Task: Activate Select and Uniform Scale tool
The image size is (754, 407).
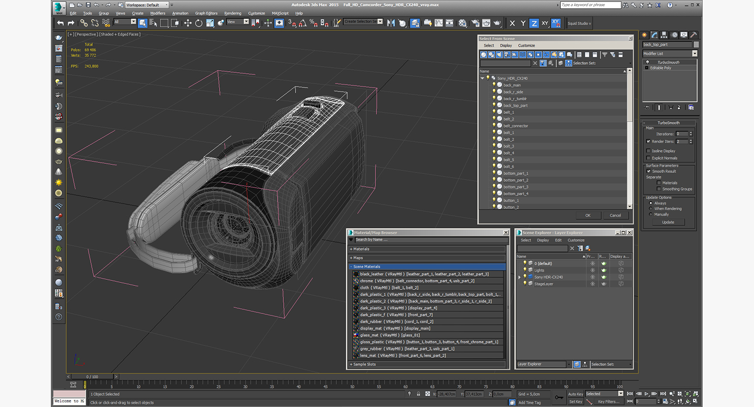Action: tap(210, 23)
